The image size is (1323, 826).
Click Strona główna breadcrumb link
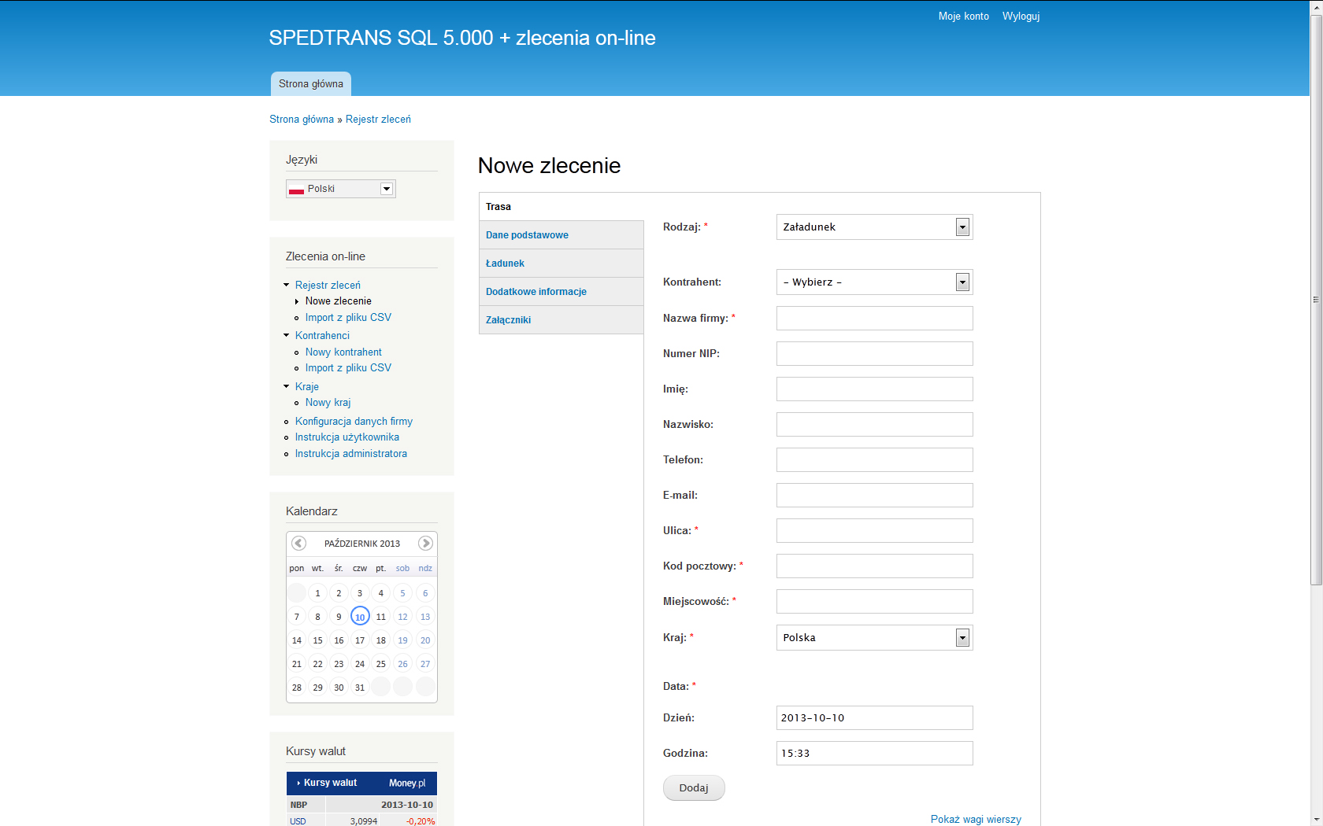tap(302, 120)
